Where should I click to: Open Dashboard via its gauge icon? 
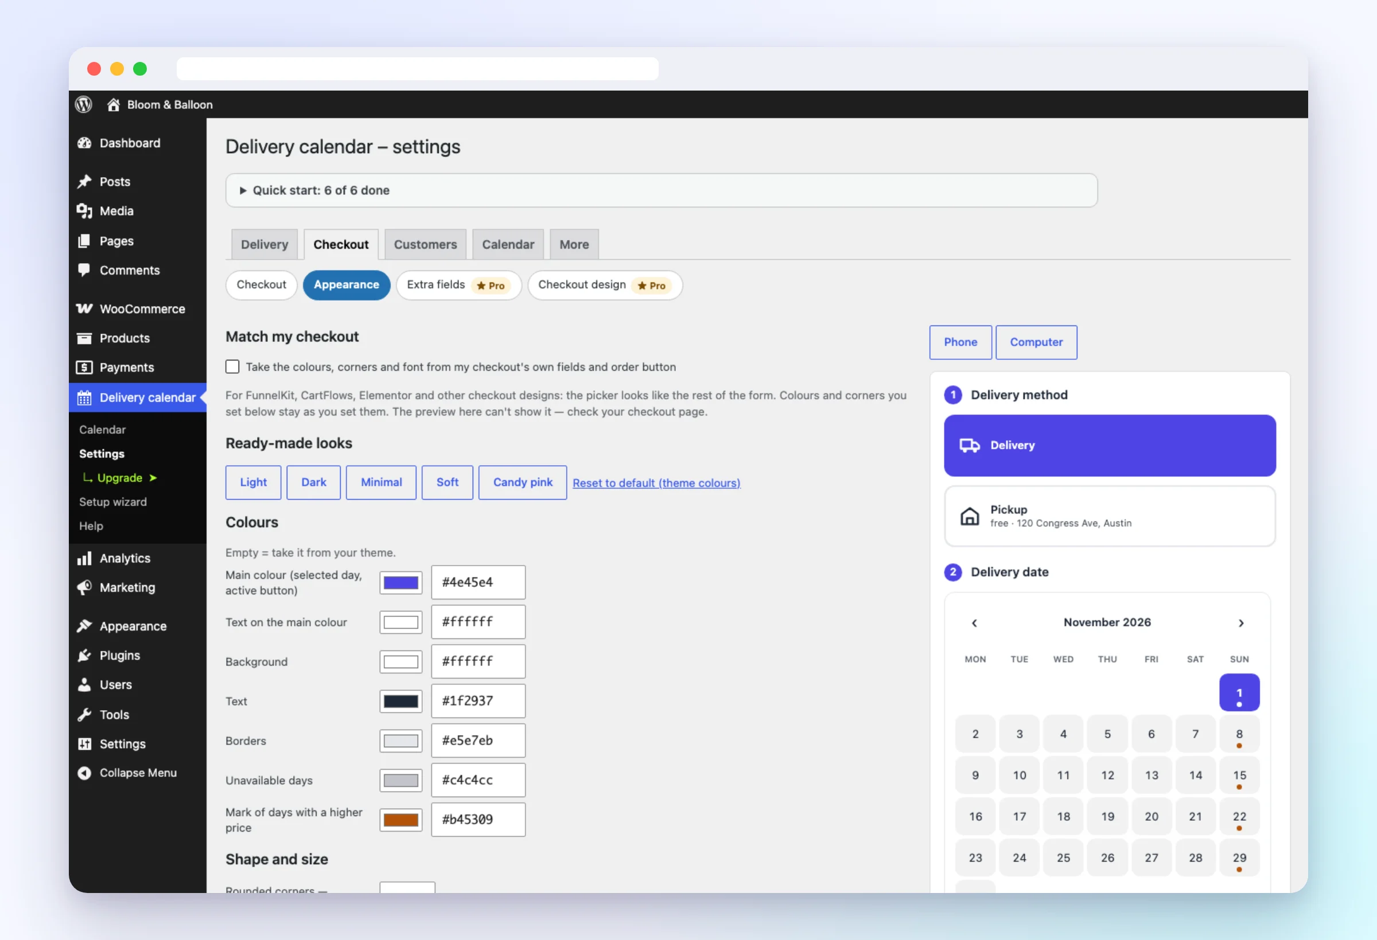click(x=84, y=143)
